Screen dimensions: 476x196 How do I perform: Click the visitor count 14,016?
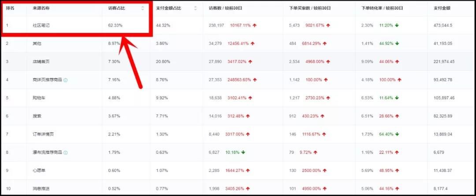[x=215, y=116]
